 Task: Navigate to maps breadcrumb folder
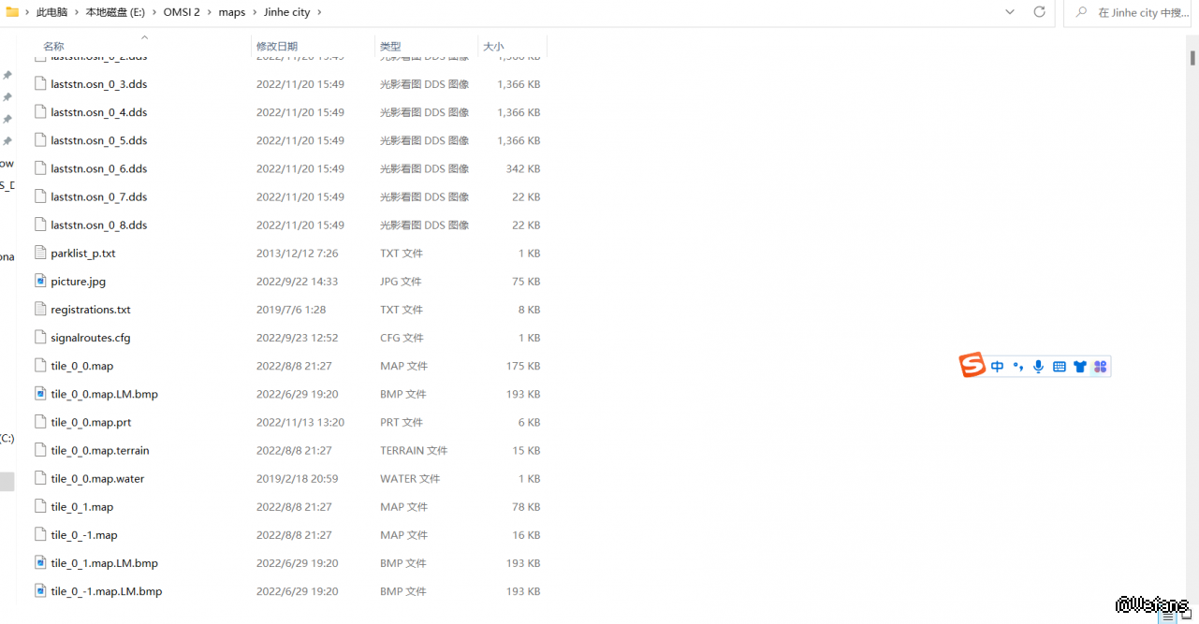click(232, 12)
